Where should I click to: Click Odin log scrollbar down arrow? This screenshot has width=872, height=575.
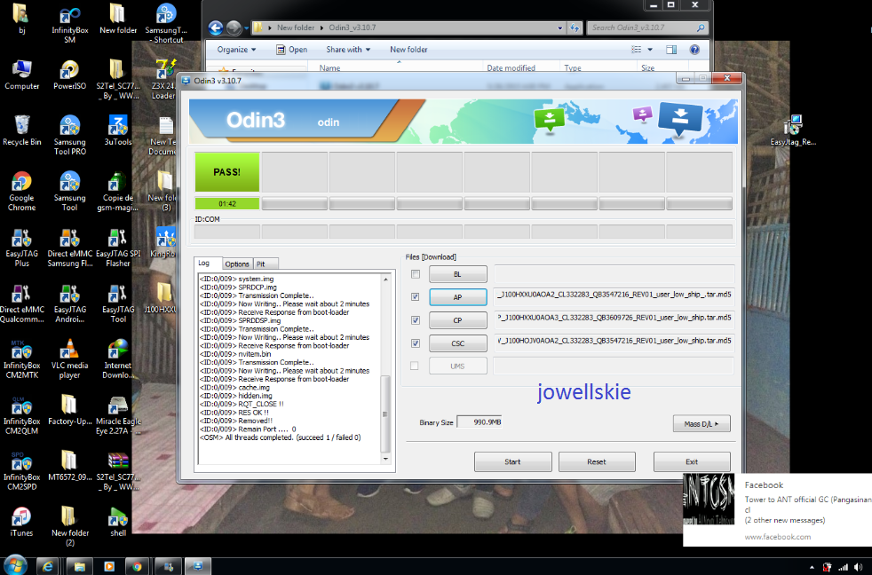[x=386, y=459]
